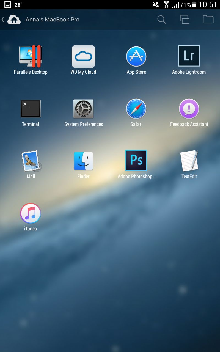Open the file browser folder icon
Image resolution: width=220 pixels, height=352 pixels.
208,19
